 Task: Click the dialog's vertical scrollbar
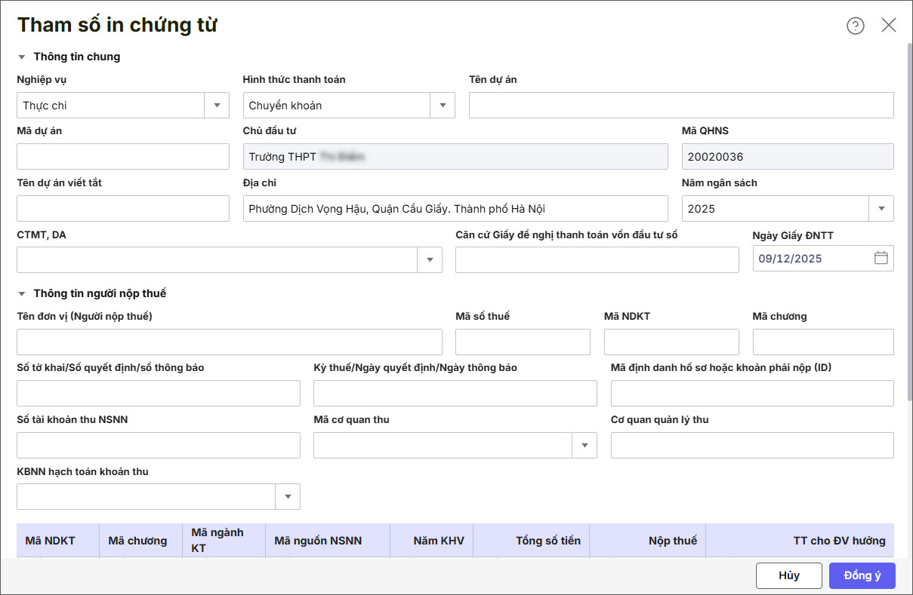[x=908, y=226]
